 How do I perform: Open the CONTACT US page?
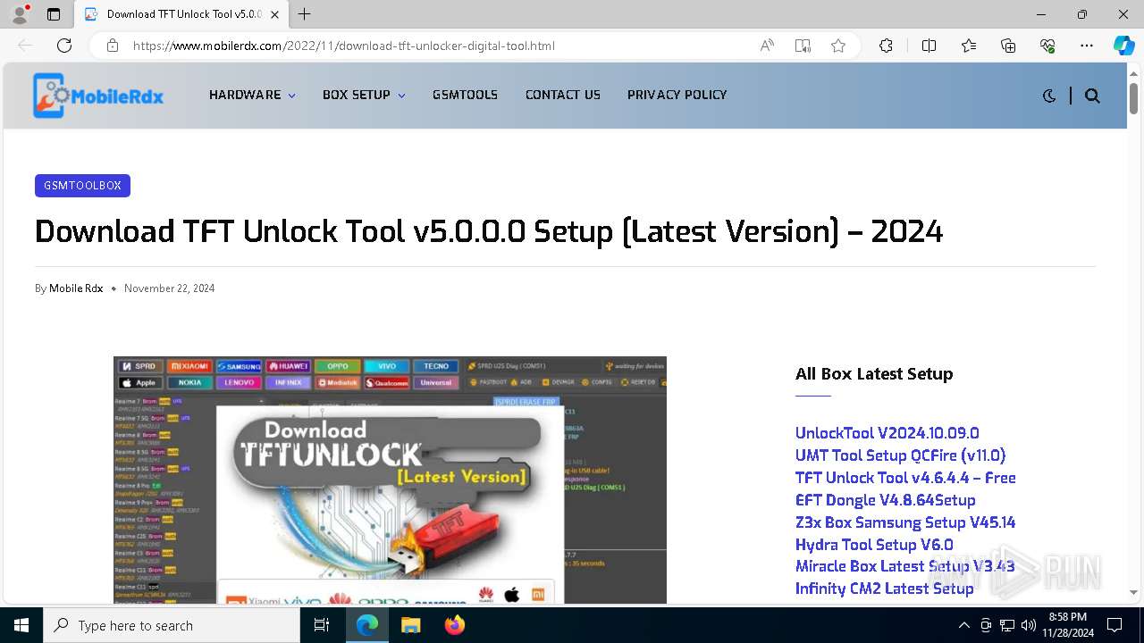pyautogui.click(x=563, y=95)
